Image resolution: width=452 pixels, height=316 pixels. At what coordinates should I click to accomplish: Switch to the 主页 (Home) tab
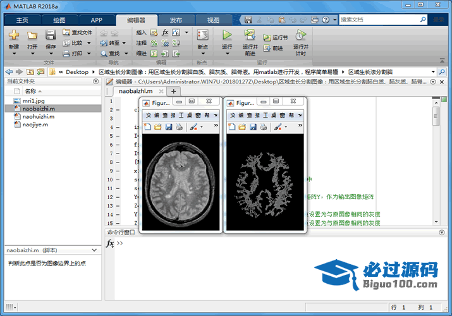pos(22,20)
